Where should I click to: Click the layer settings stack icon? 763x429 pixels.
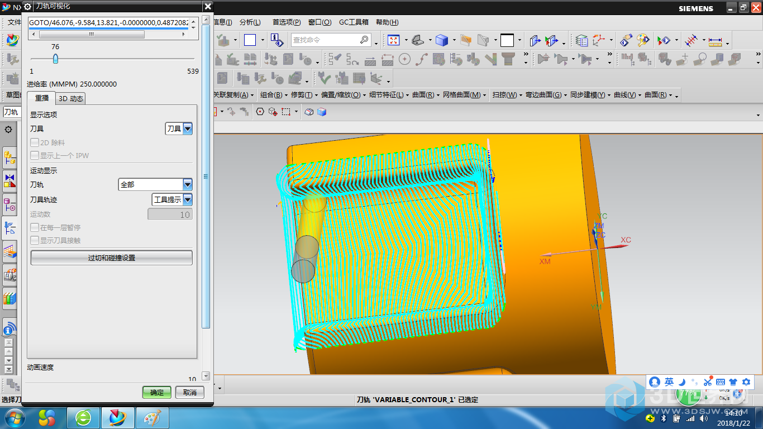pos(582,40)
